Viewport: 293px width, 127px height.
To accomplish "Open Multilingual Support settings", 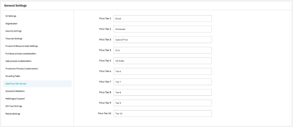I will coord(15,99).
